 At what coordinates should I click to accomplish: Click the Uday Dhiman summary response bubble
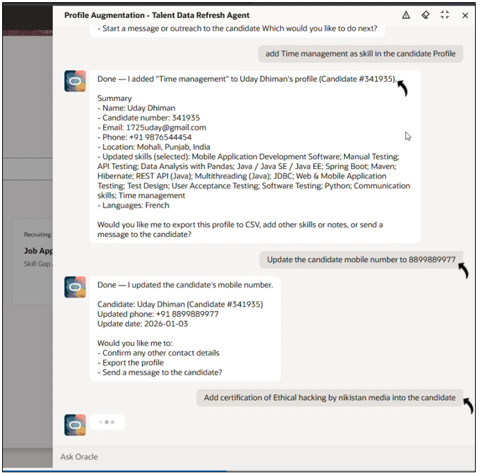[254, 156]
